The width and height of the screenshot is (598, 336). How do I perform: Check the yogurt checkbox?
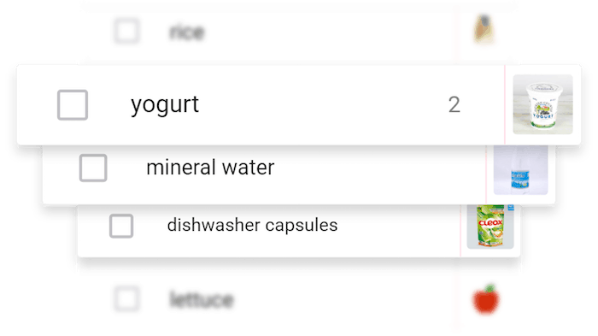click(73, 105)
